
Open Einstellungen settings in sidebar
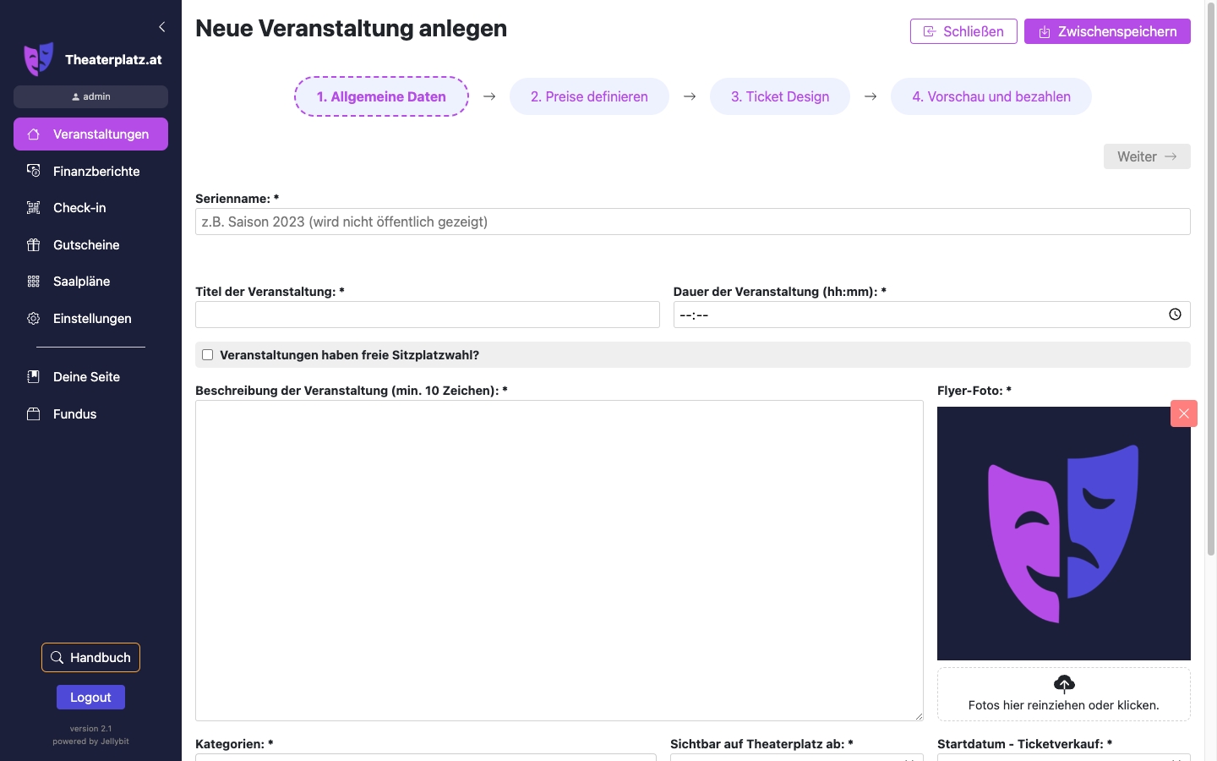90,319
